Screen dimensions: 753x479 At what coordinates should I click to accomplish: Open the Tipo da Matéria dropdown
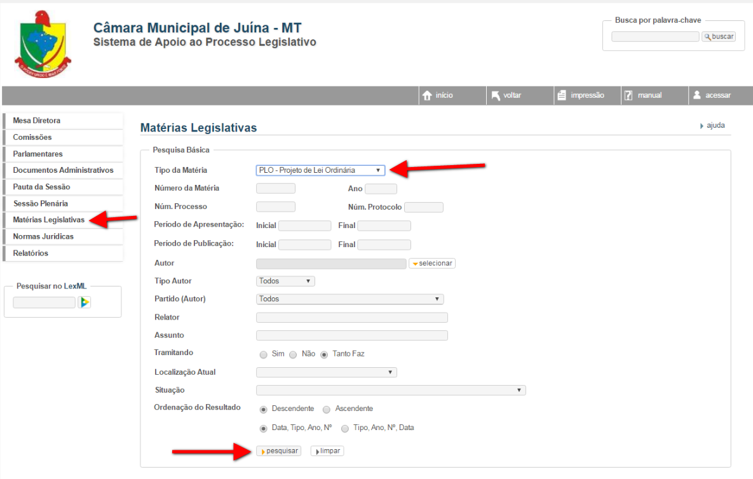coord(320,170)
